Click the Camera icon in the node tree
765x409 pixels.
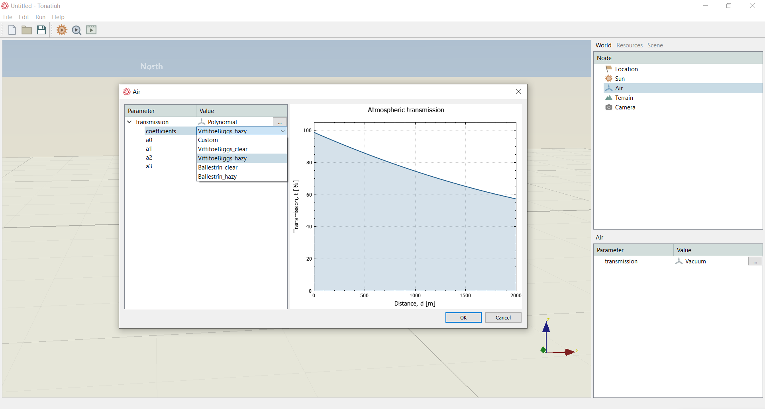coord(608,107)
